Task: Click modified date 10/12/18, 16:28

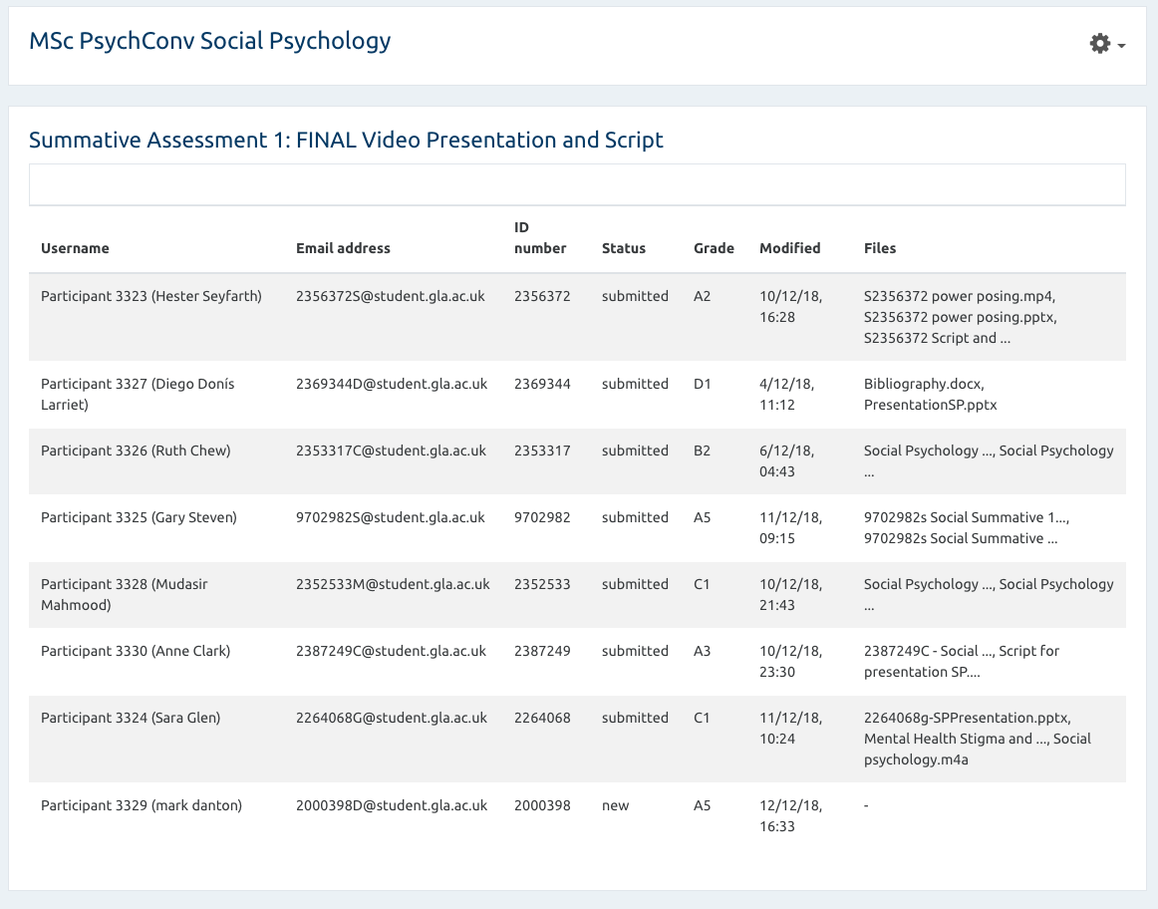Action: coord(791,306)
